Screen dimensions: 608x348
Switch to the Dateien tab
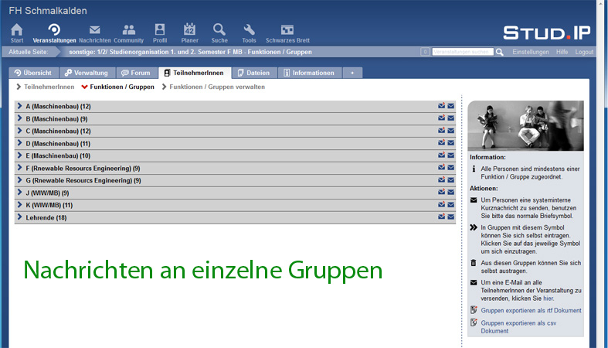pos(253,73)
